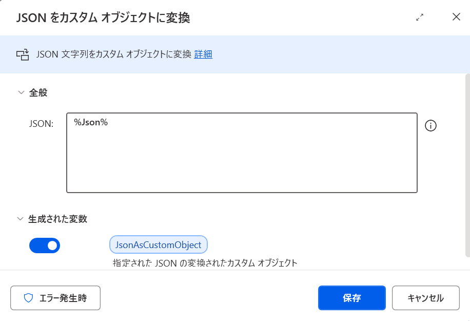470x321 pixels.
Task: Click the %Json% text in input box
Action: pos(91,122)
